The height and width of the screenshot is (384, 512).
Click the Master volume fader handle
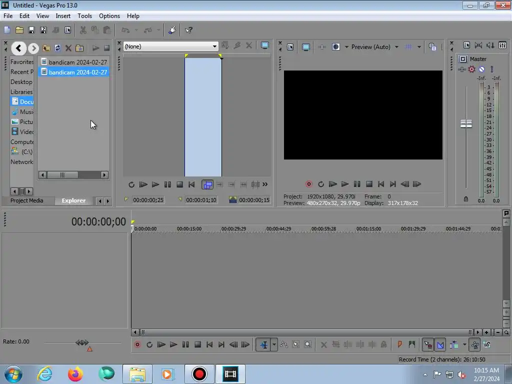tap(466, 124)
